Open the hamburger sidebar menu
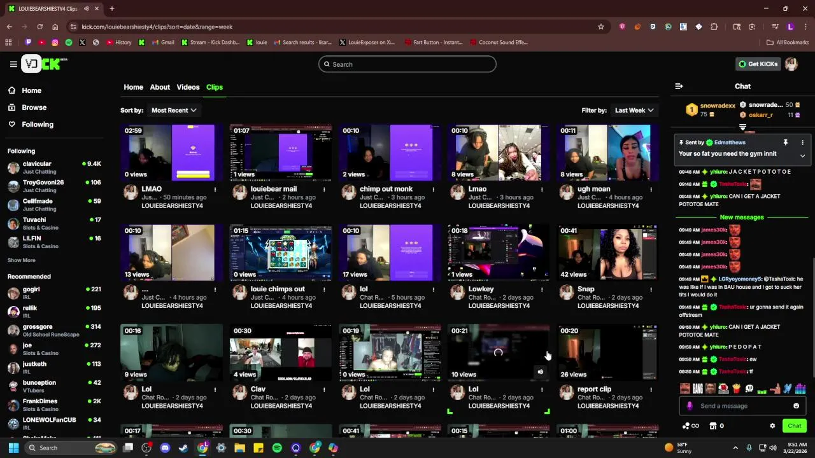This screenshot has width=815, height=458. point(13,64)
